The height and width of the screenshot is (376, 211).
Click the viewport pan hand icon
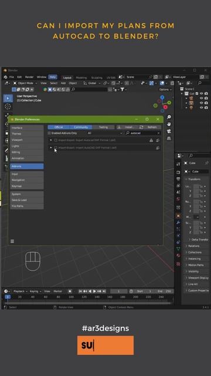tap(169, 124)
